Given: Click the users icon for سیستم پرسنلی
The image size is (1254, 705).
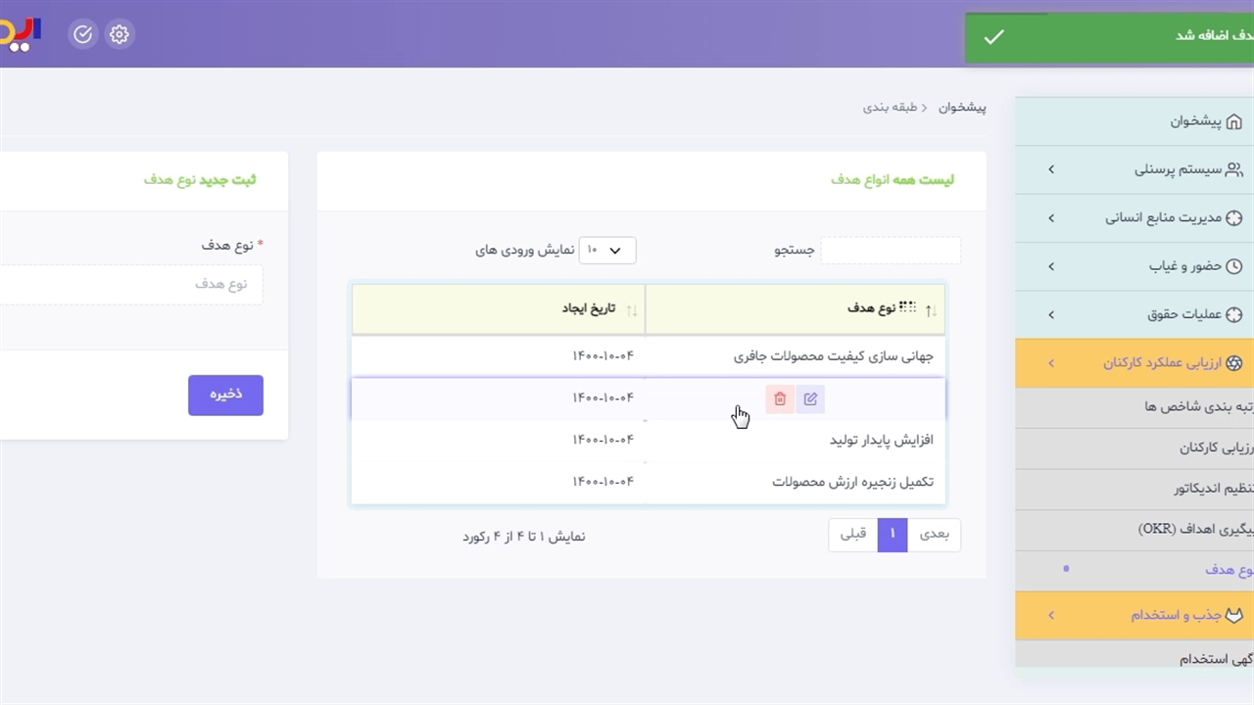Looking at the screenshot, I should click(1233, 169).
